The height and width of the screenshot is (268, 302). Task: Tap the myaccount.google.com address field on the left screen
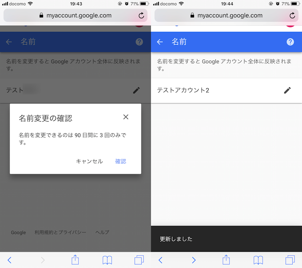point(75,16)
